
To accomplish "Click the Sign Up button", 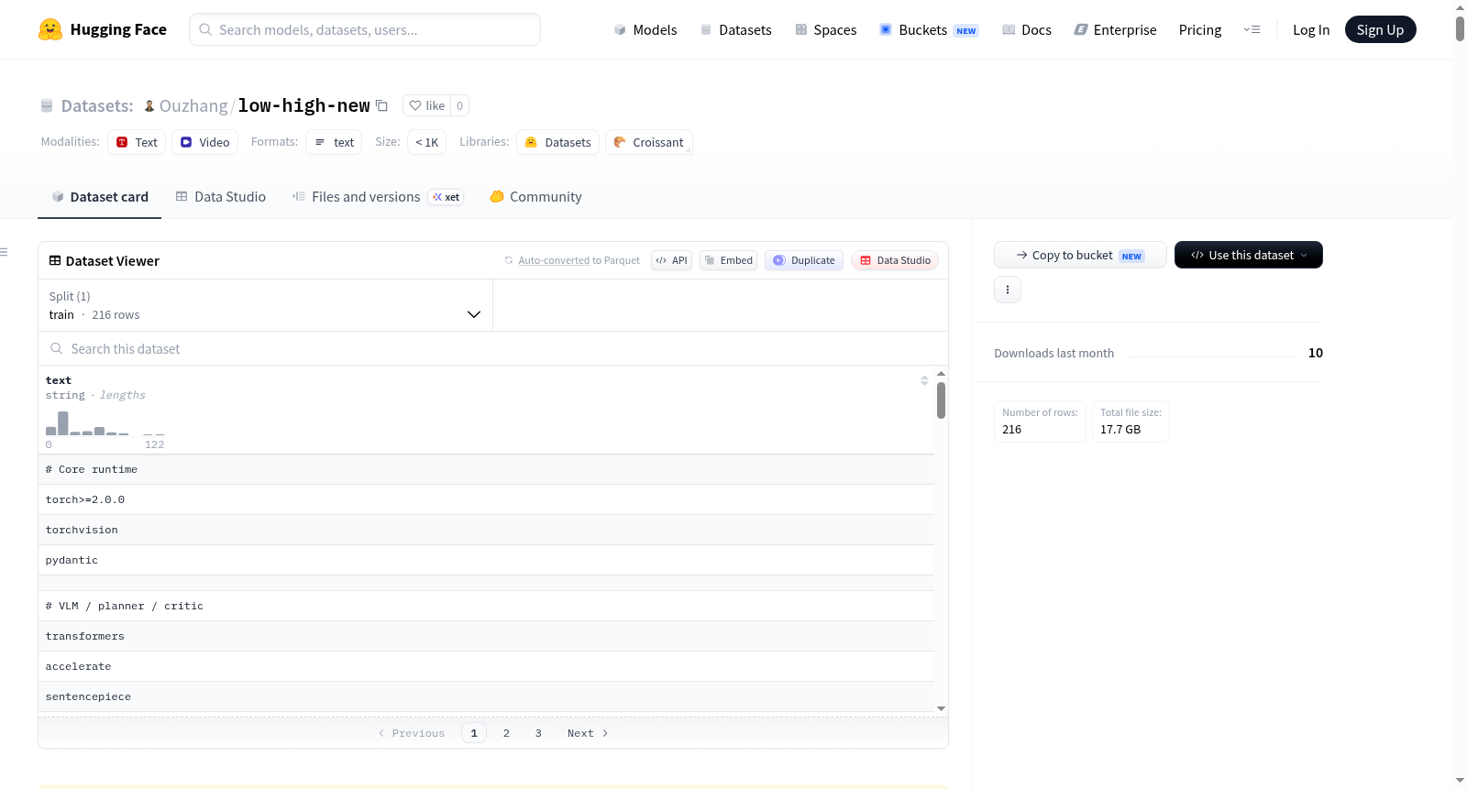I will point(1380,29).
